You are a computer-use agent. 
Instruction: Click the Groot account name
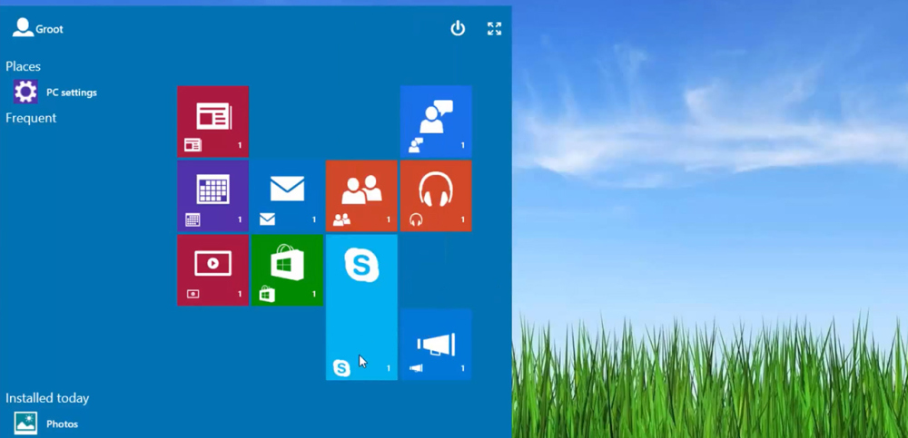[x=50, y=30]
